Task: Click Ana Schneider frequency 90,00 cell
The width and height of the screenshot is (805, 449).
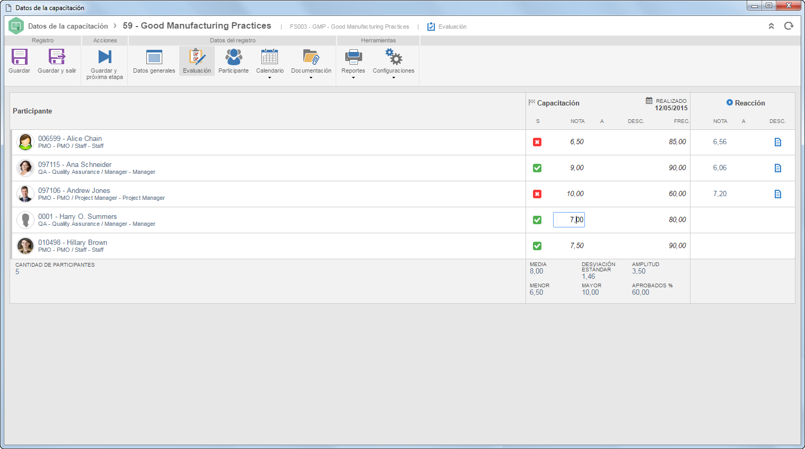Action: (x=677, y=168)
